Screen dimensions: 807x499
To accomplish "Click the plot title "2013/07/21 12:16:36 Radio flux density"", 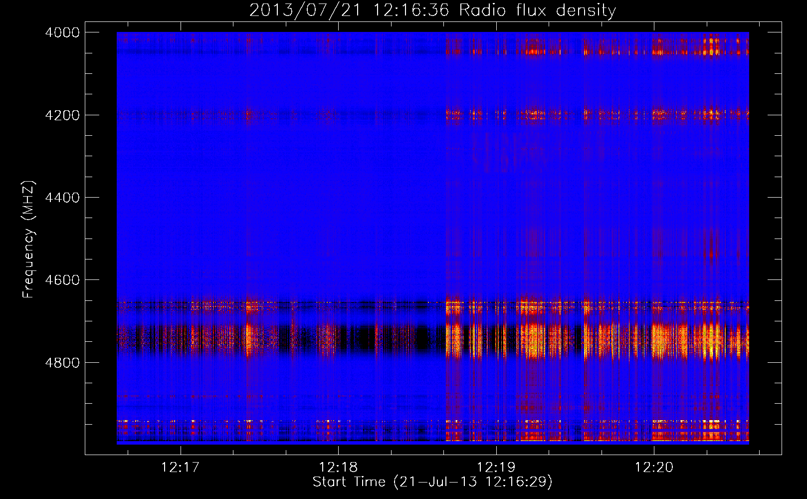I will (x=432, y=10).
